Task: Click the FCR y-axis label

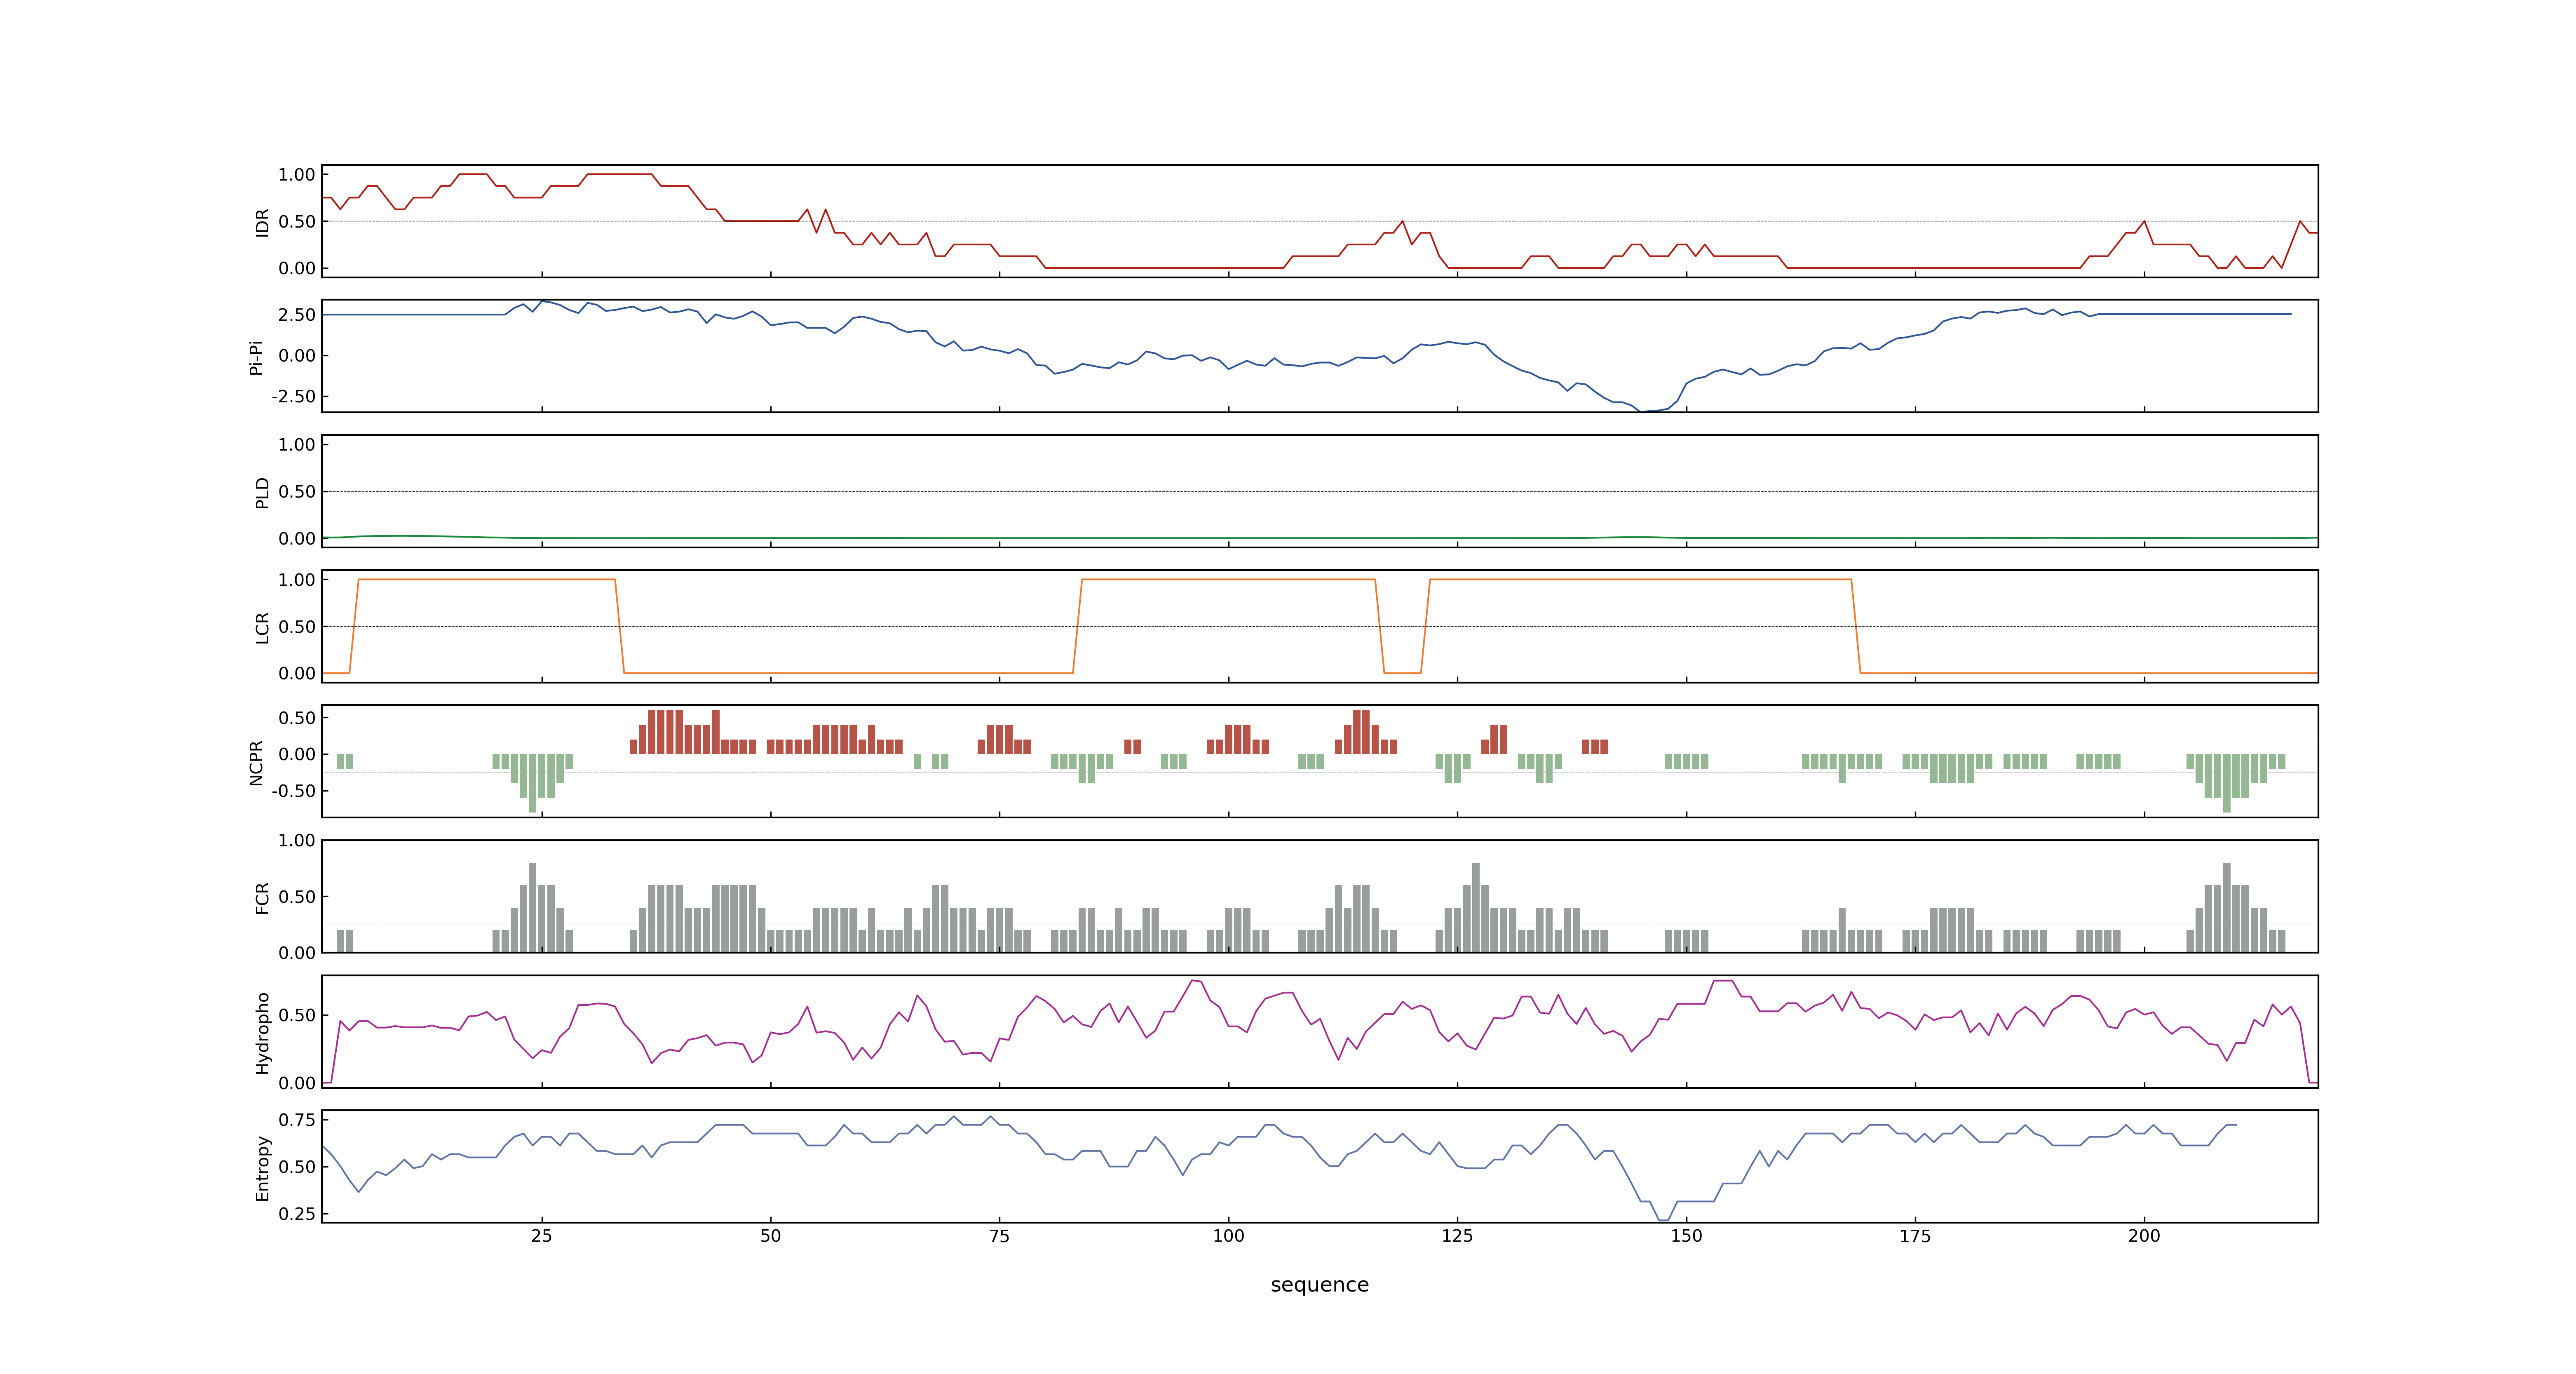Action: coord(262,897)
